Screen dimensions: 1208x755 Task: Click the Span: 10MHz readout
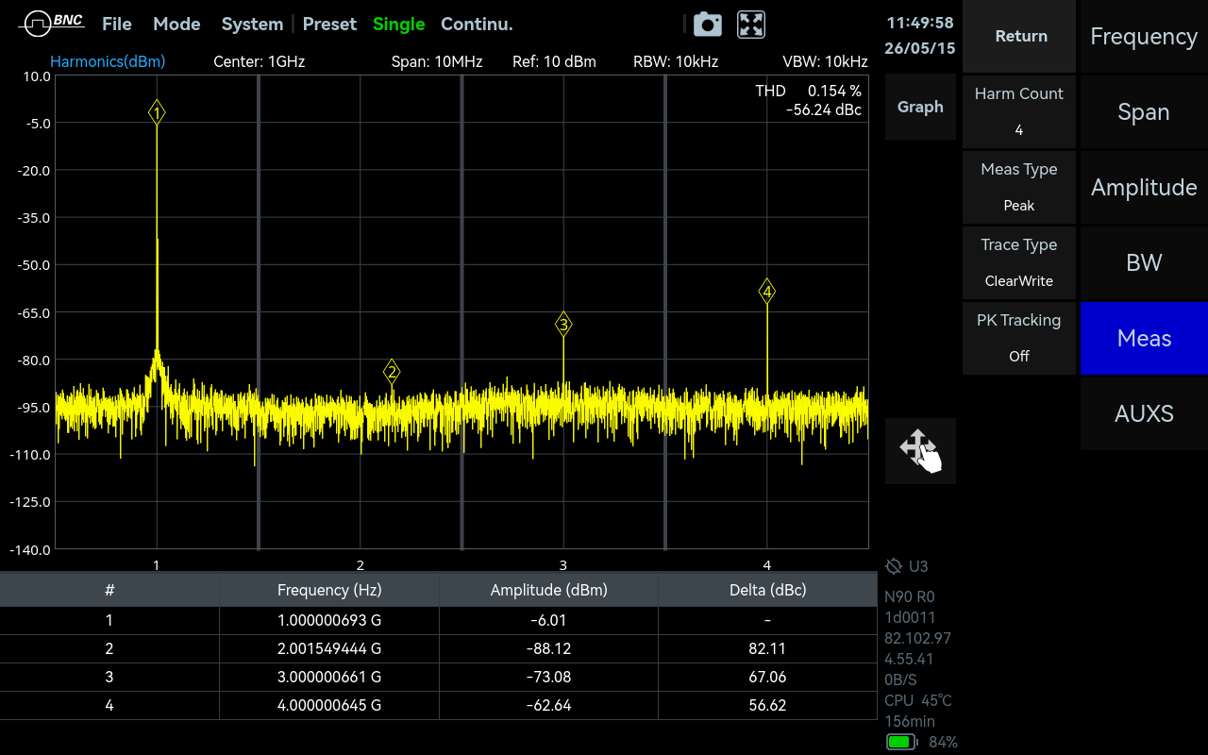(x=437, y=62)
